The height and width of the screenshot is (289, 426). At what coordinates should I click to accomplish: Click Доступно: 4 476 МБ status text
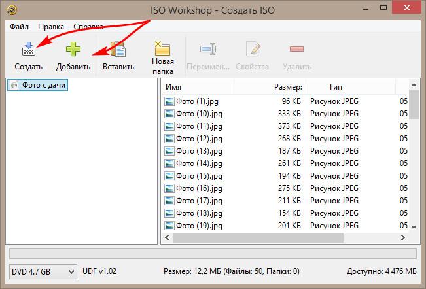click(382, 271)
